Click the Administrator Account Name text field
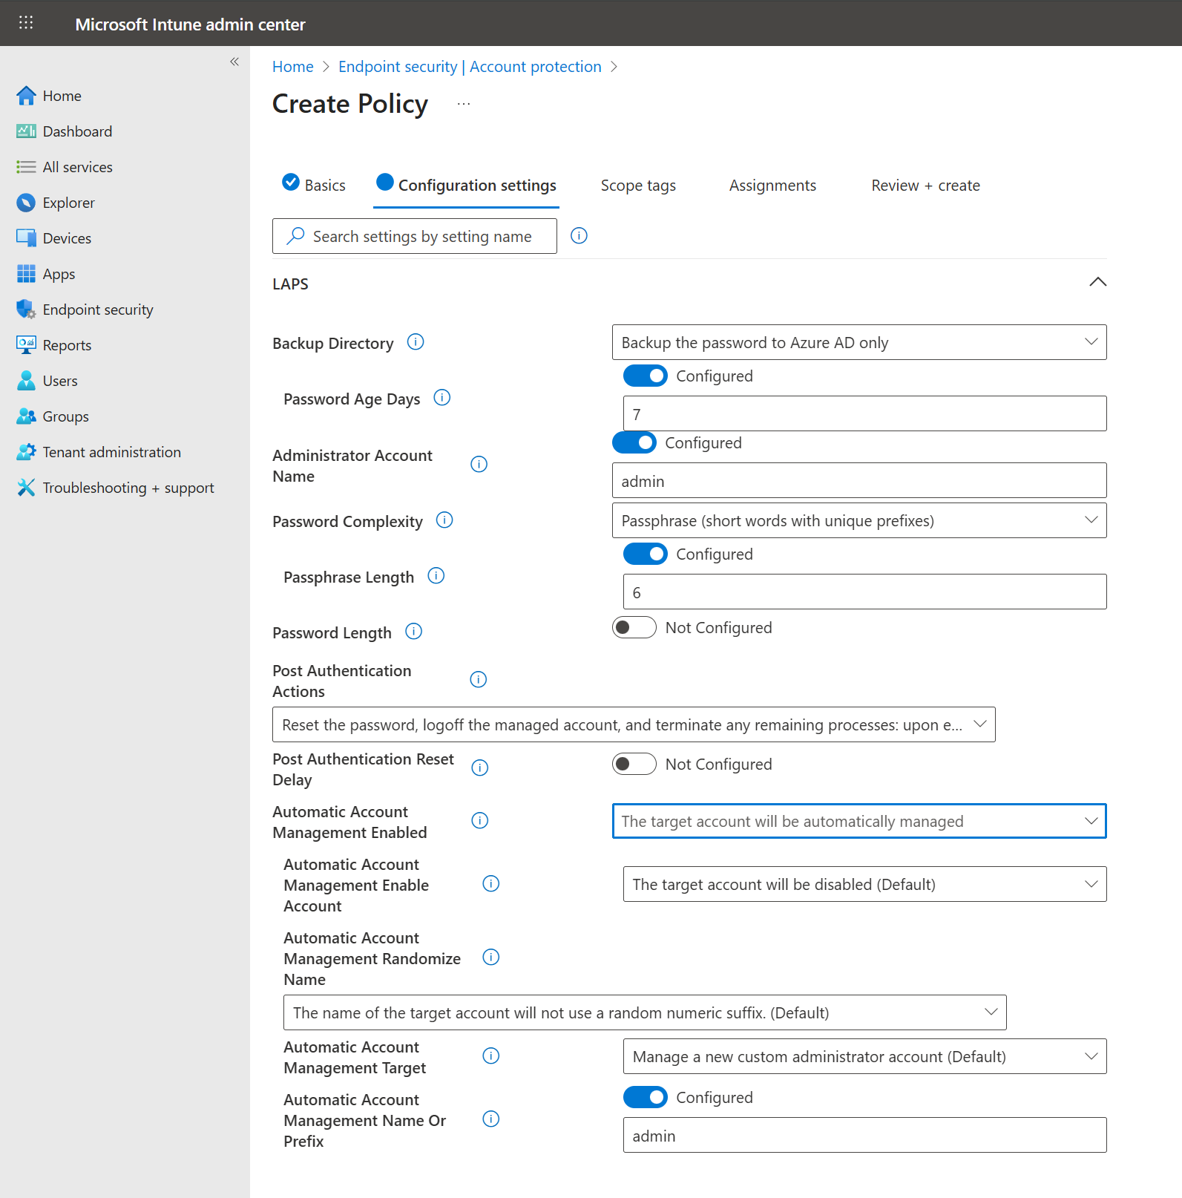Image resolution: width=1182 pixels, height=1198 pixels. click(x=859, y=480)
